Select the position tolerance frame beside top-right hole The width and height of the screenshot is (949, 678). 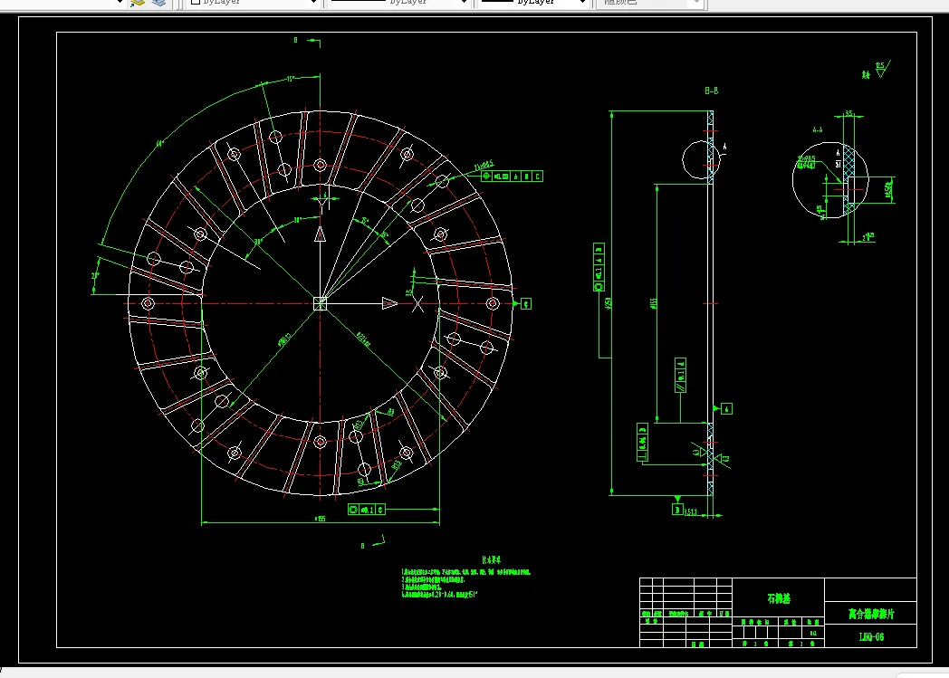pyautogui.click(x=512, y=176)
